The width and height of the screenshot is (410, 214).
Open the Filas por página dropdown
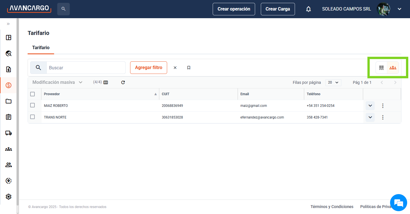click(x=333, y=82)
